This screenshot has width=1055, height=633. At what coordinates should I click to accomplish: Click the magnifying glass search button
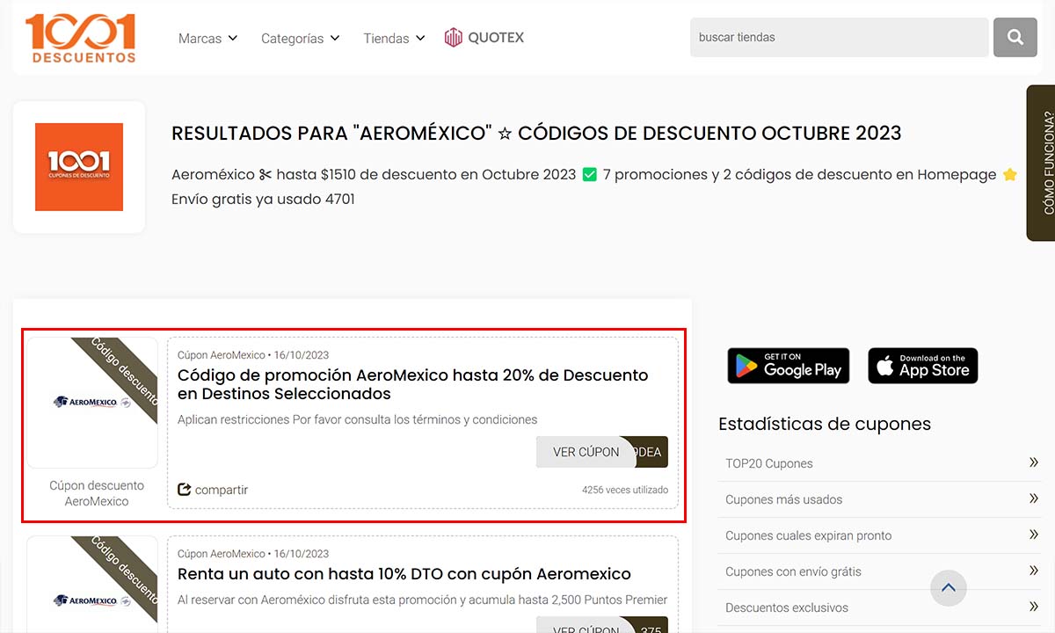(1015, 38)
